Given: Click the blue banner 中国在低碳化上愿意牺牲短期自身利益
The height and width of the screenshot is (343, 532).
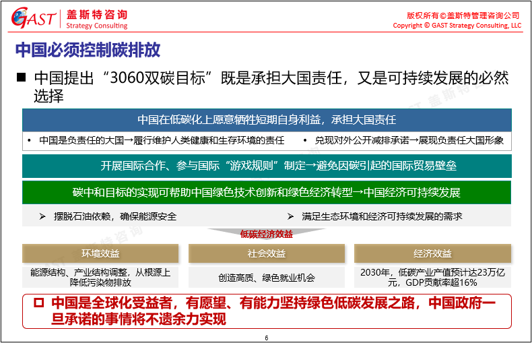Looking at the screenshot, I should (x=266, y=119).
